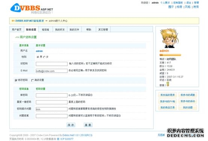Viewport: 208px width, 141px height.
Task: Toggle the 高级设置 checkbox
Action: click(32, 80)
